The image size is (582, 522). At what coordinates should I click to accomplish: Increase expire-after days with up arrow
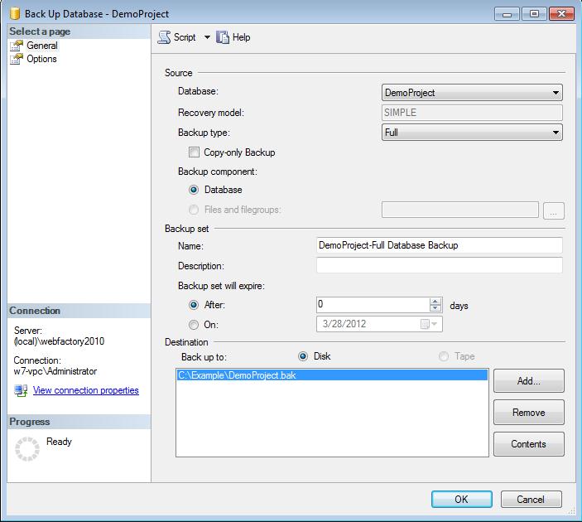click(435, 302)
